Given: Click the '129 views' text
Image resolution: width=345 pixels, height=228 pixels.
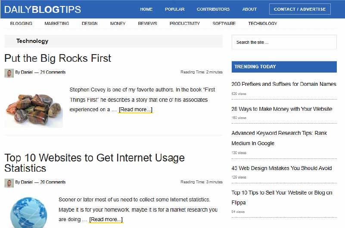Looking at the screenshot, I should tap(239, 177).
